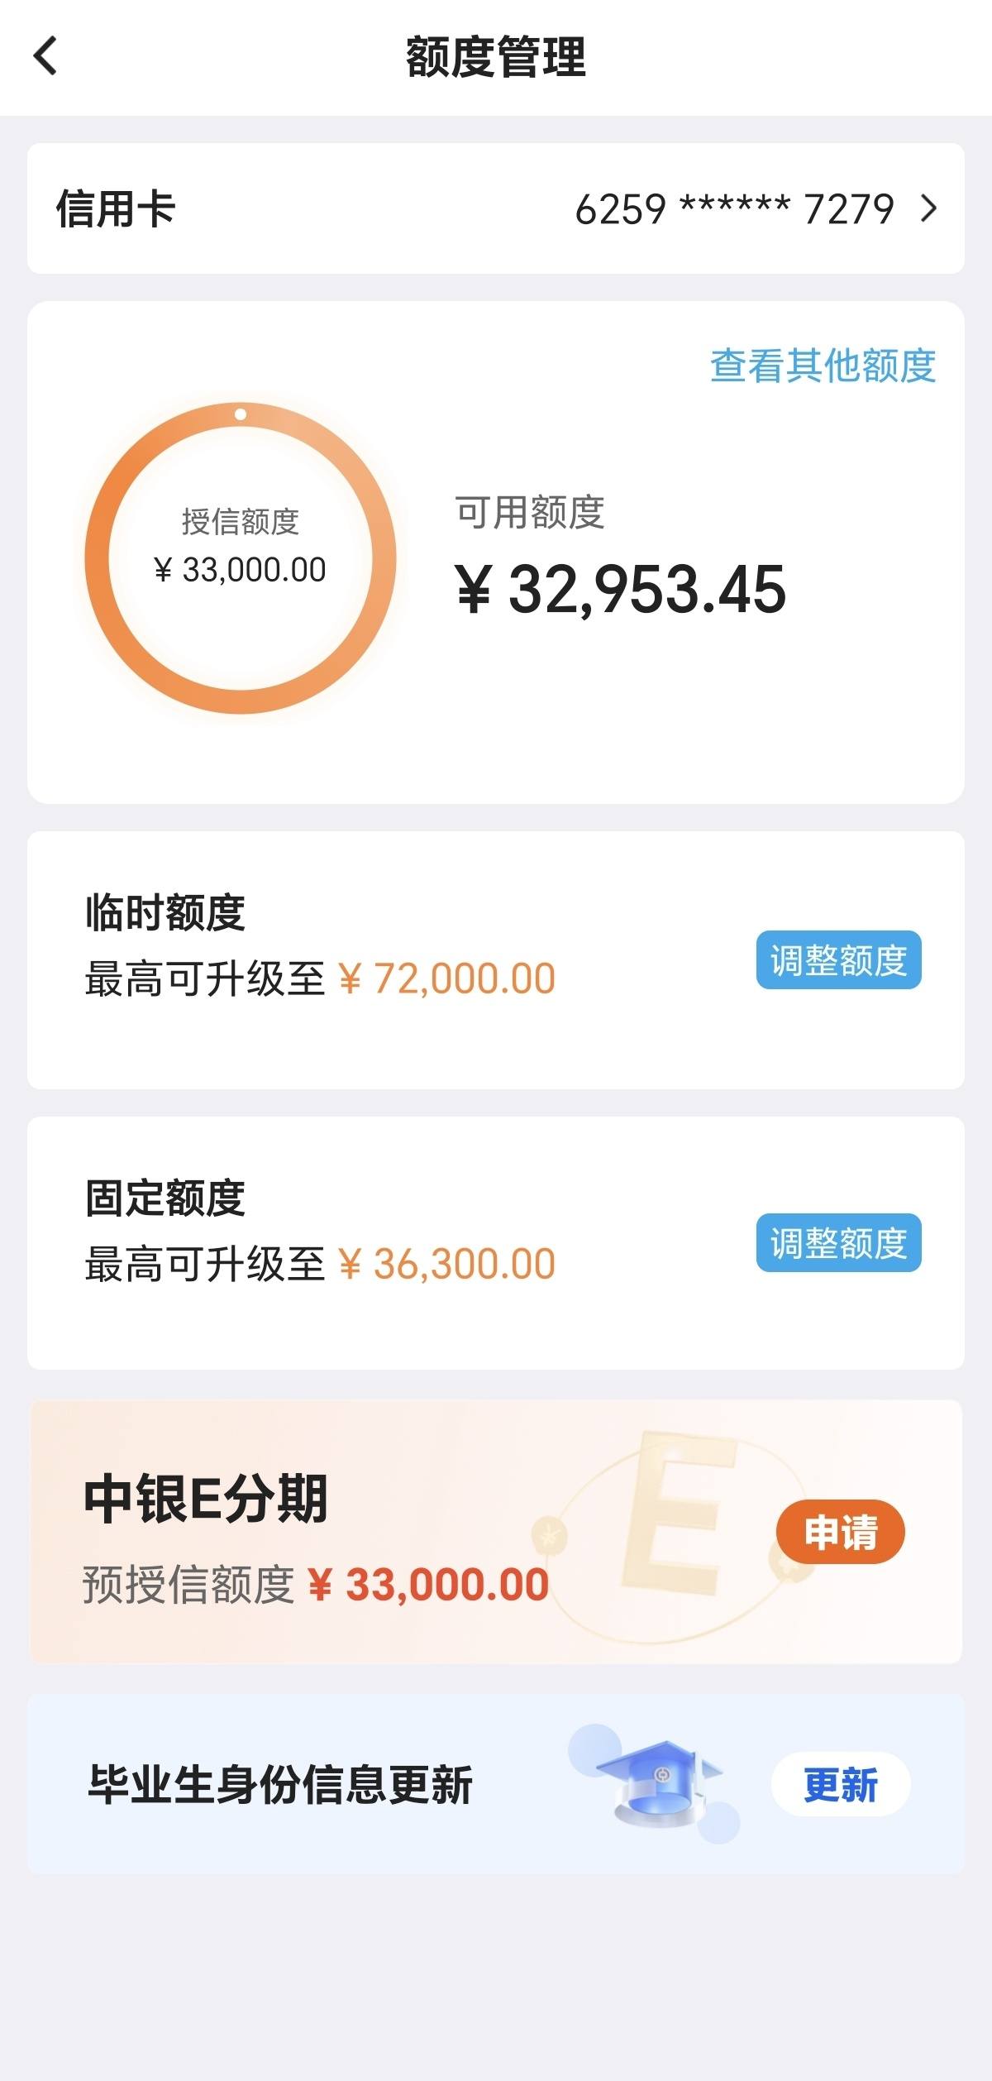Tap the ¥36,300.00 fixed limit amount
992x2081 pixels.
(x=446, y=1264)
